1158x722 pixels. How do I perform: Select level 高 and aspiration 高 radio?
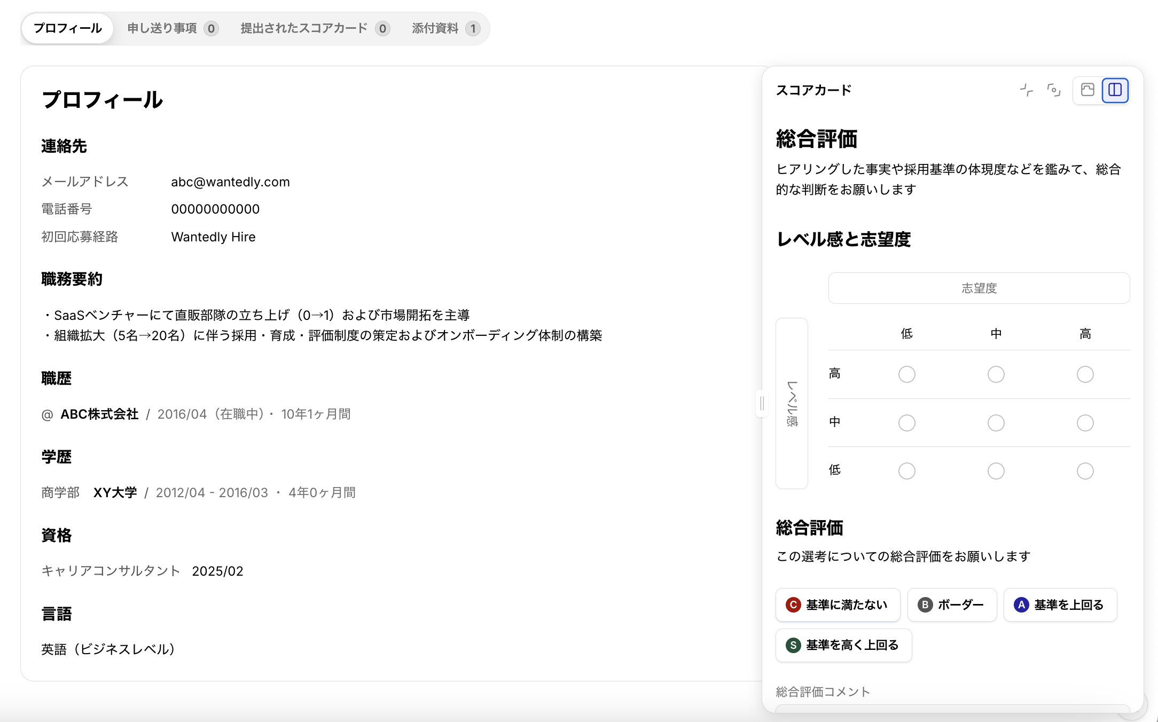[x=1085, y=374]
